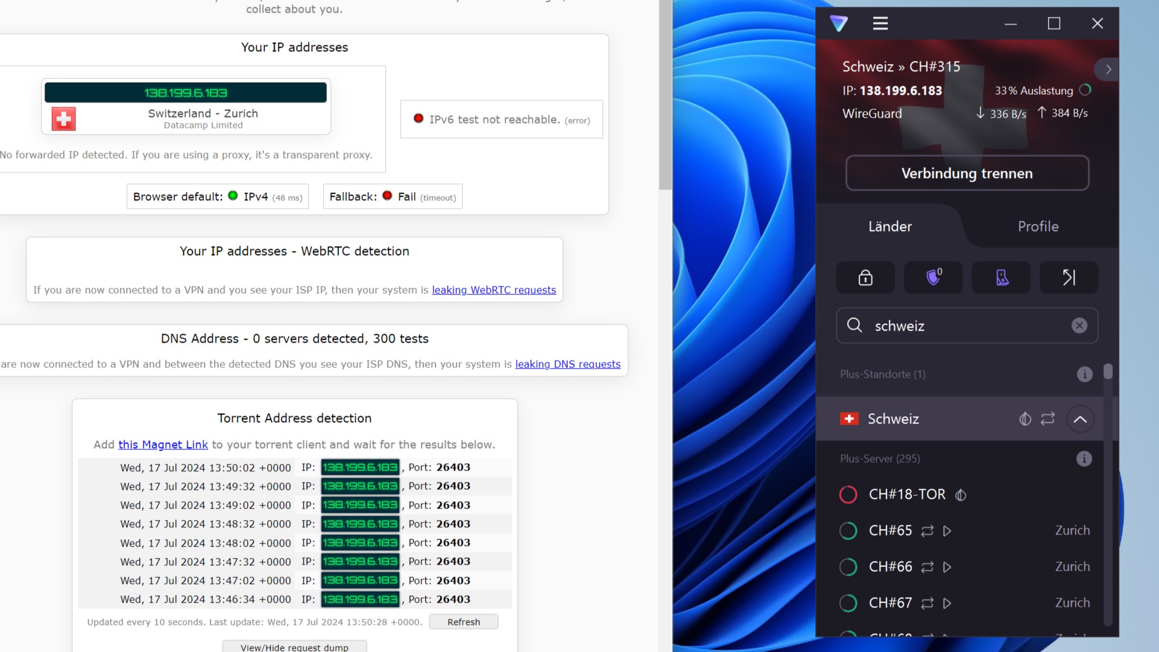Click the 336 B/s download speed value
Image resolution: width=1159 pixels, height=652 pixels.
pos(1008,113)
